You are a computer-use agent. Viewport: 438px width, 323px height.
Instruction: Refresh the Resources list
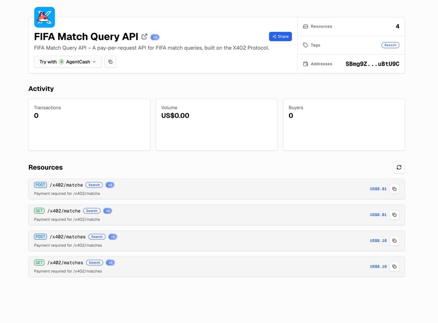pos(399,167)
